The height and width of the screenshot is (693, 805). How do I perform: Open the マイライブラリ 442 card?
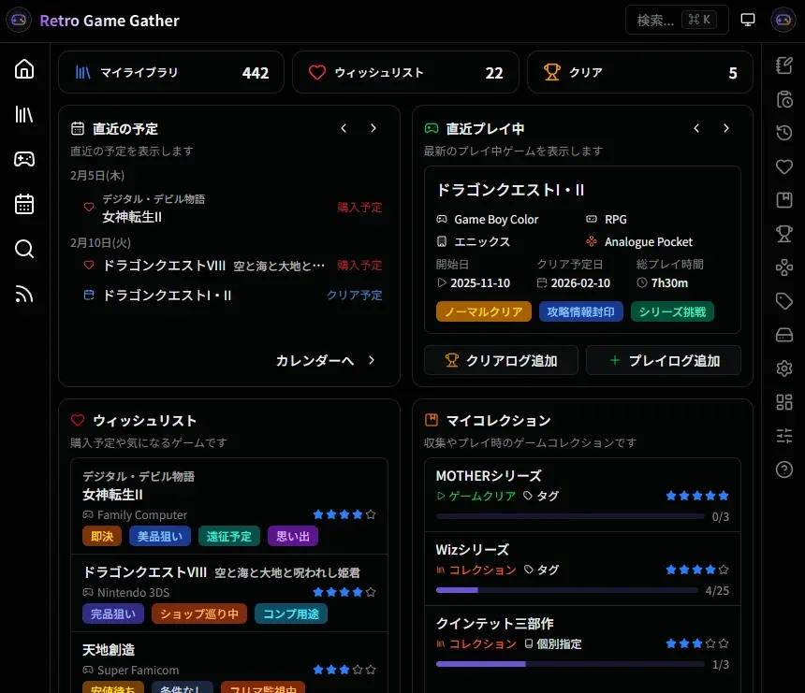click(x=171, y=72)
